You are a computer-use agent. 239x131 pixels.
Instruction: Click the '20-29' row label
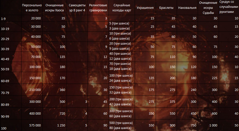pyautogui.click(x=5, y=39)
